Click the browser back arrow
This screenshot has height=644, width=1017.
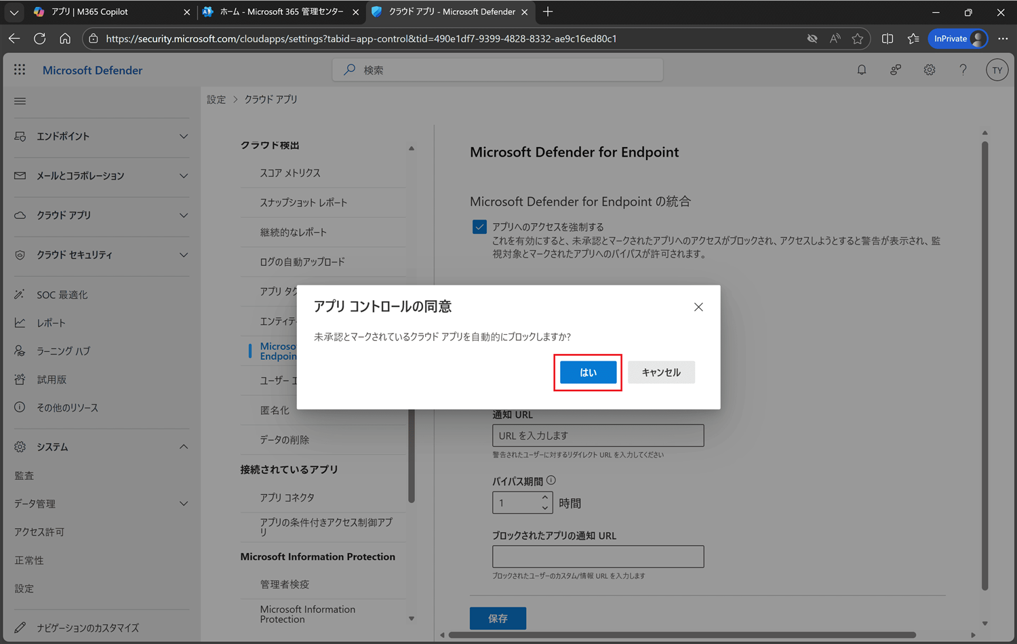tap(14, 39)
